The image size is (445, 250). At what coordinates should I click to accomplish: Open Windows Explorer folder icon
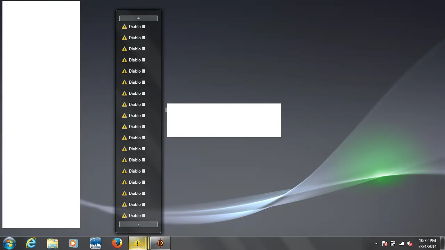point(52,243)
